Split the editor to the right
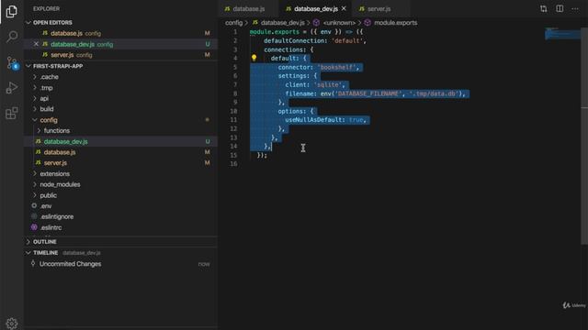This screenshot has height=330, width=588. pyautogui.click(x=560, y=8)
